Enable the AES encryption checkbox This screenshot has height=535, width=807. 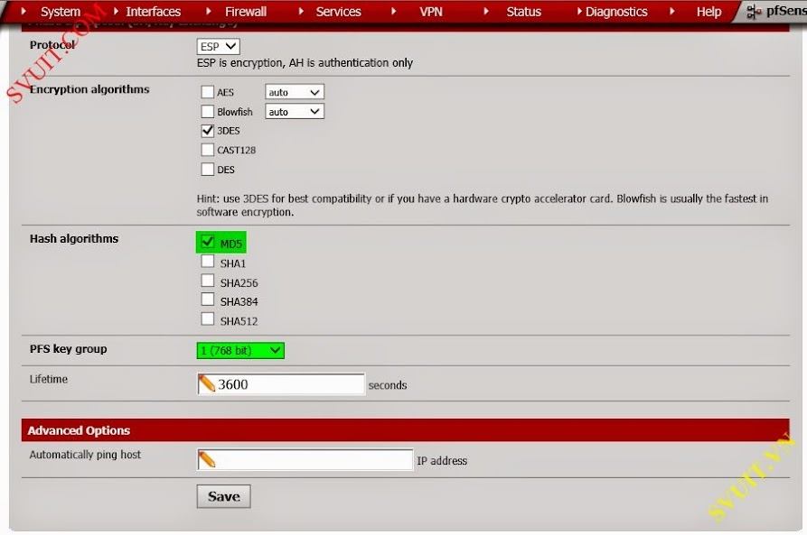208,92
